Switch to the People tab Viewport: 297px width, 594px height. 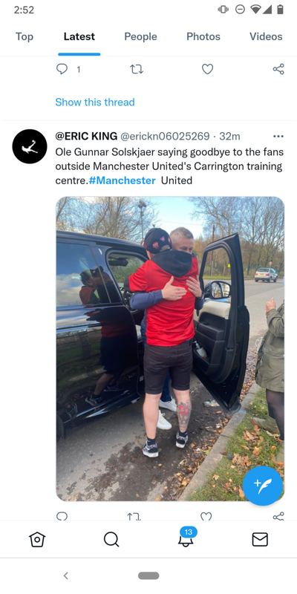[x=140, y=36]
